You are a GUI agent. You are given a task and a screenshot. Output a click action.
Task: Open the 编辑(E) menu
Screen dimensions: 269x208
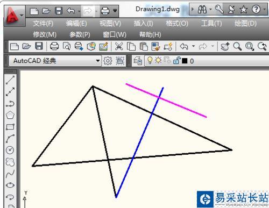pyautogui.click(x=76, y=24)
